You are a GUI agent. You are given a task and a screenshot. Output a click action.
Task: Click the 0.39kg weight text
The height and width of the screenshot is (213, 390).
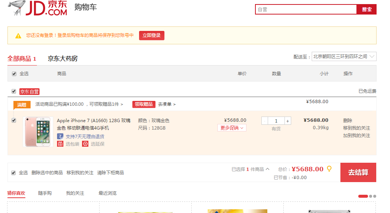(x=321, y=127)
